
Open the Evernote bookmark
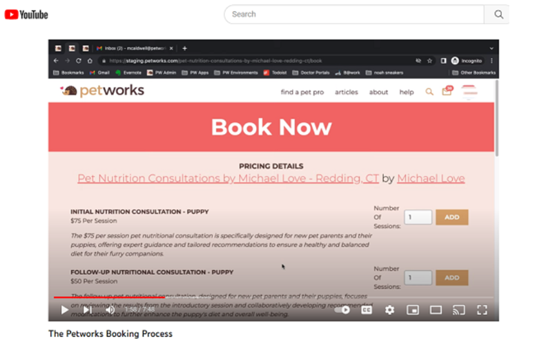coord(128,73)
